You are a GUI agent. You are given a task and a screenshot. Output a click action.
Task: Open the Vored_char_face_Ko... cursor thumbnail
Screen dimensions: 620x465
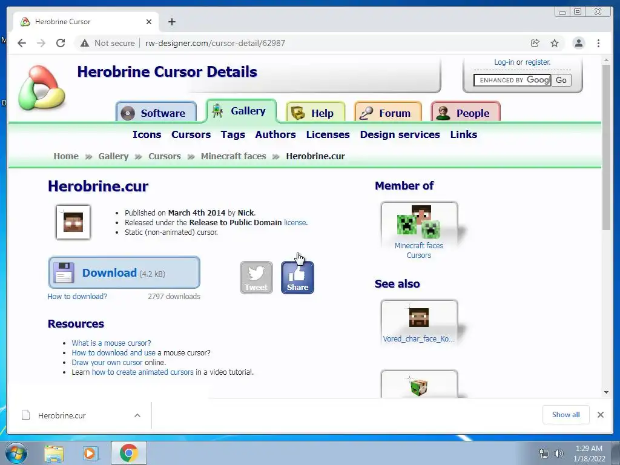pos(419,317)
